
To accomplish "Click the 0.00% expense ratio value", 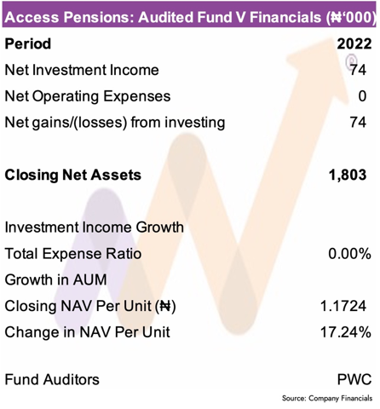I will pyautogui.click(x=349, y=254).
